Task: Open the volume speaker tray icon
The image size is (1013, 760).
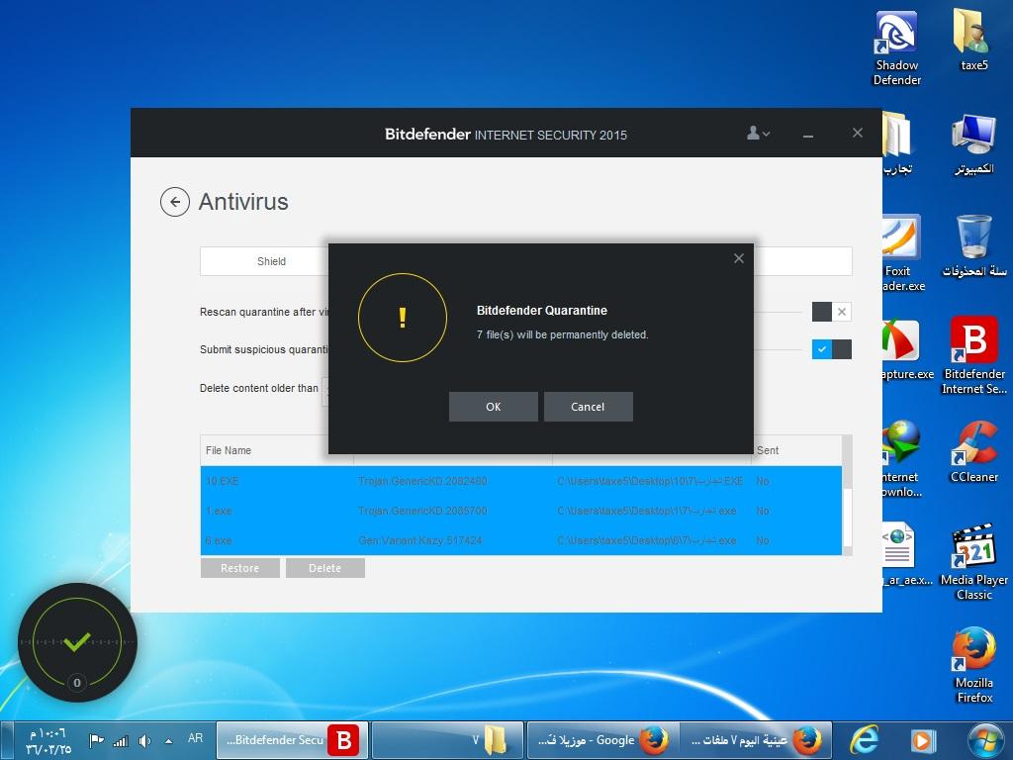Action: coord(144,740)
